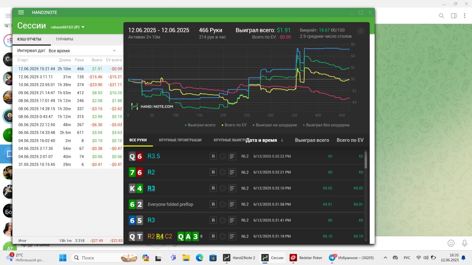Click the R button for 65 hand
Viewport: 472px width, 265px height.
pyautogui.click(x=213, y=220)
